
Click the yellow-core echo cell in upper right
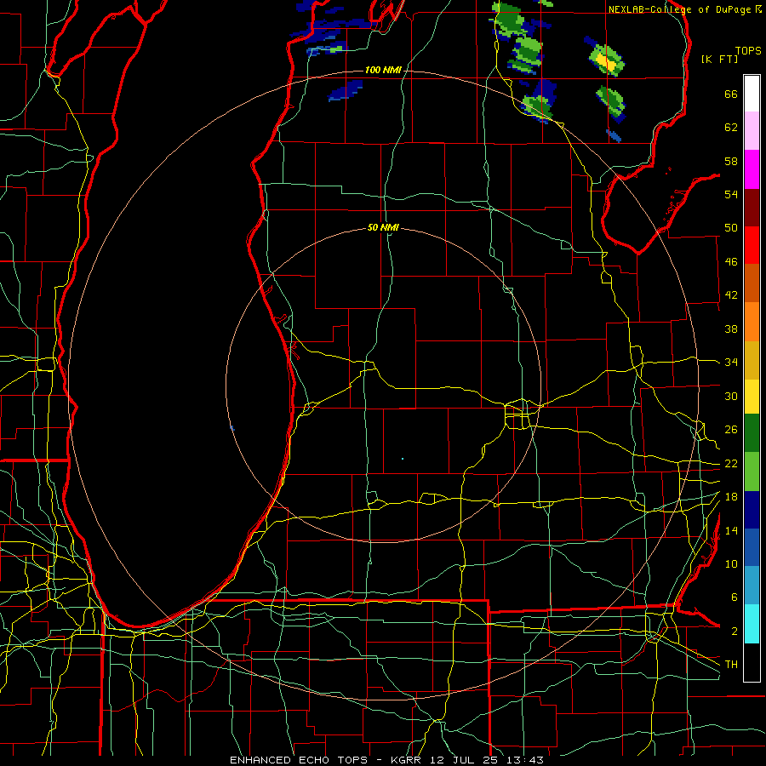tap(606, 60)
